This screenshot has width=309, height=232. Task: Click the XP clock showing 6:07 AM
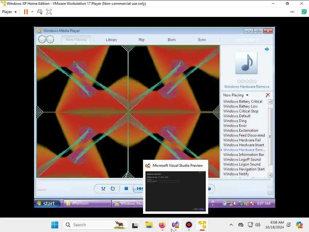pos(264,203)
